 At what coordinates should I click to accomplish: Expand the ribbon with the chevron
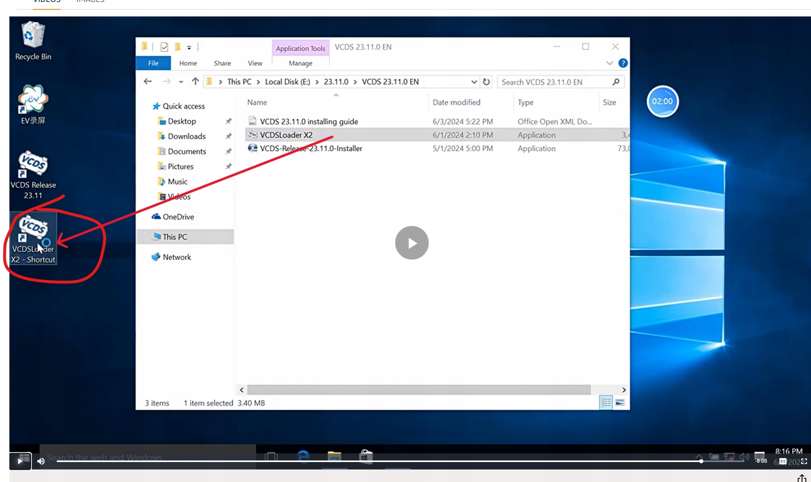point(609,63)
